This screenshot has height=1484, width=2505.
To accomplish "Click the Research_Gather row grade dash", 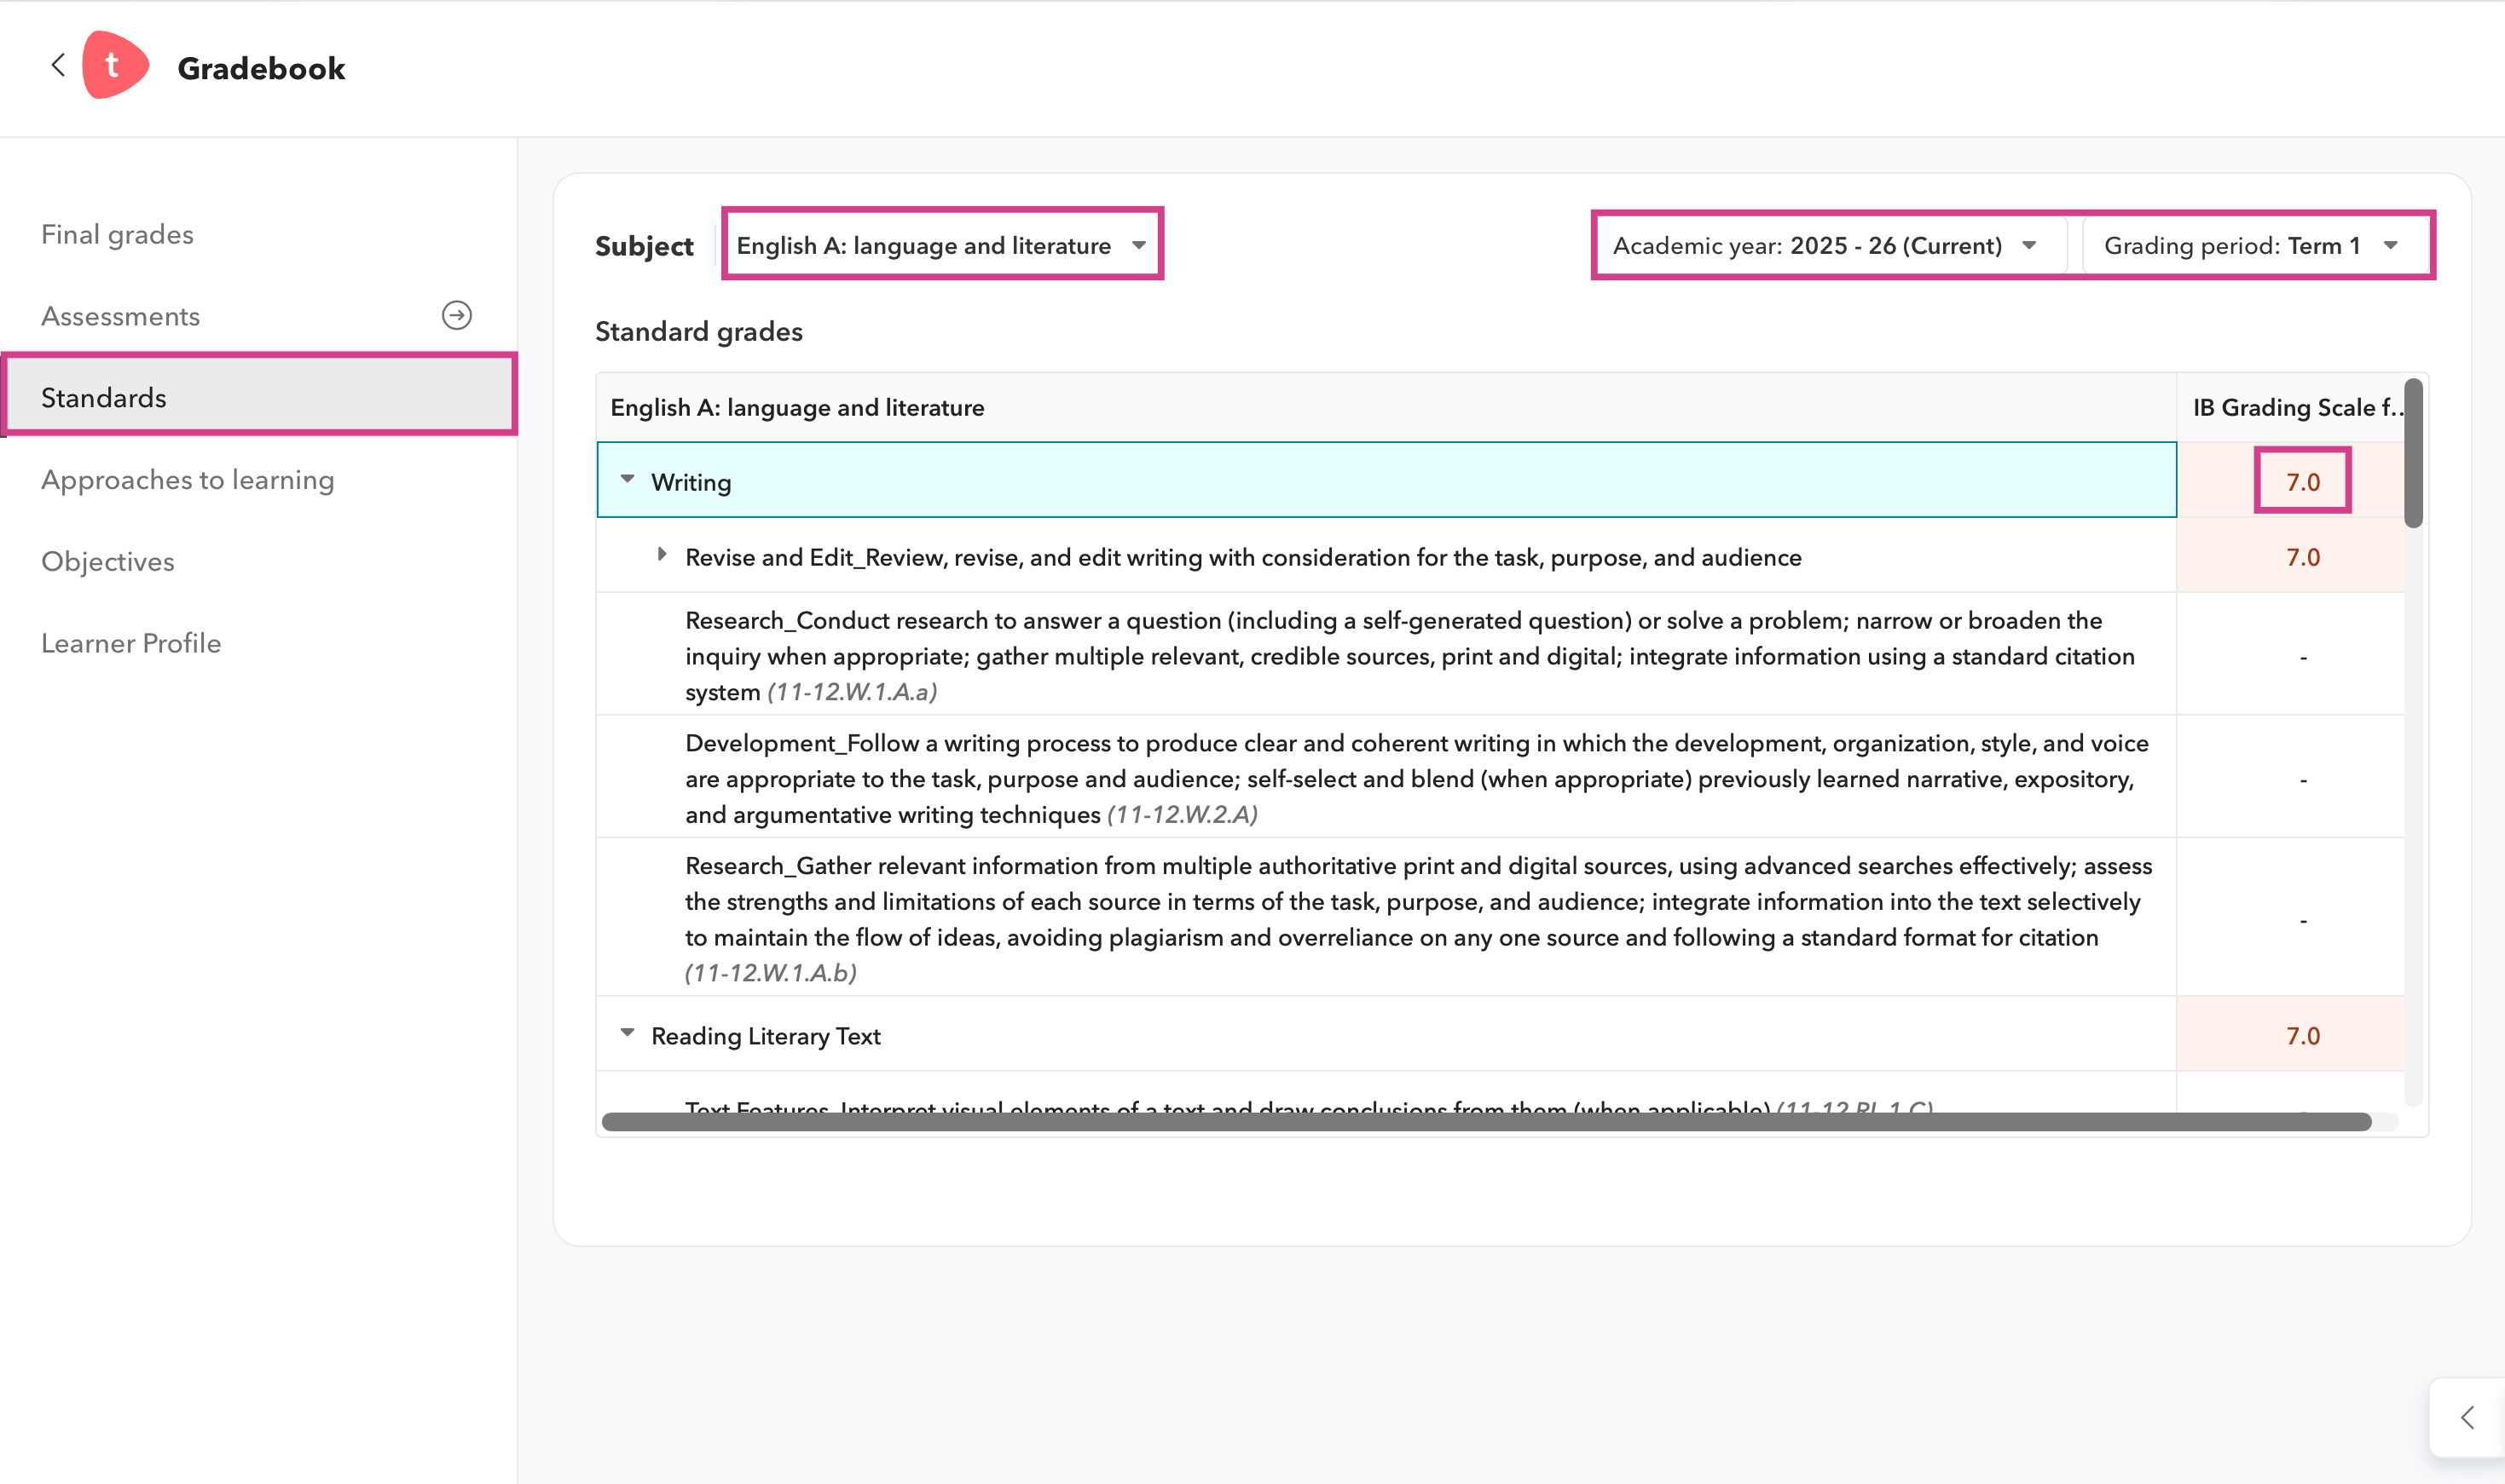I will [2303, 920].
